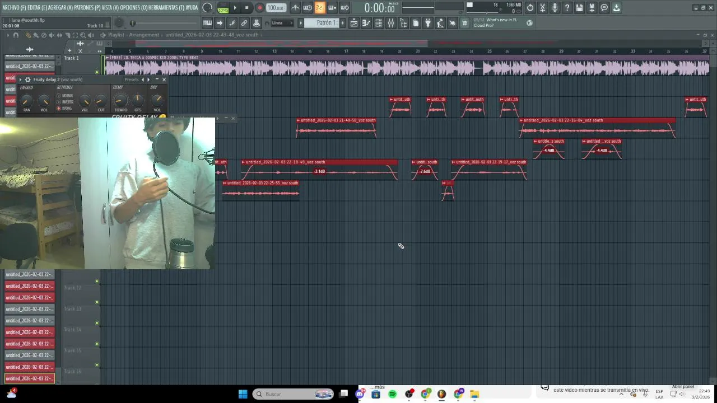
Task: Open the Channel rack icon
Action: coord(379,23)
